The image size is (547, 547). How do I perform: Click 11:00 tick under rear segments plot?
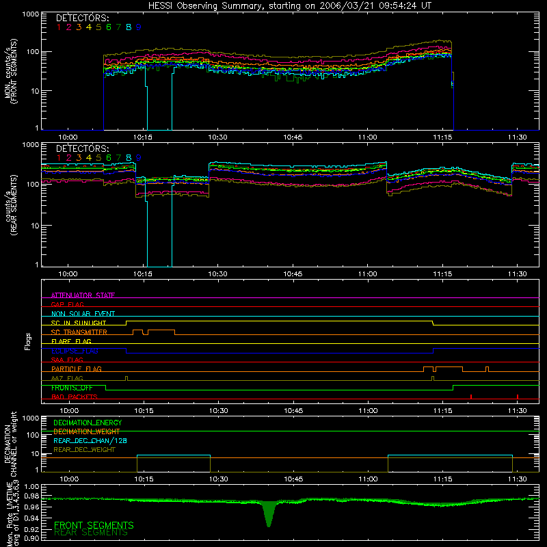[368, 274]
